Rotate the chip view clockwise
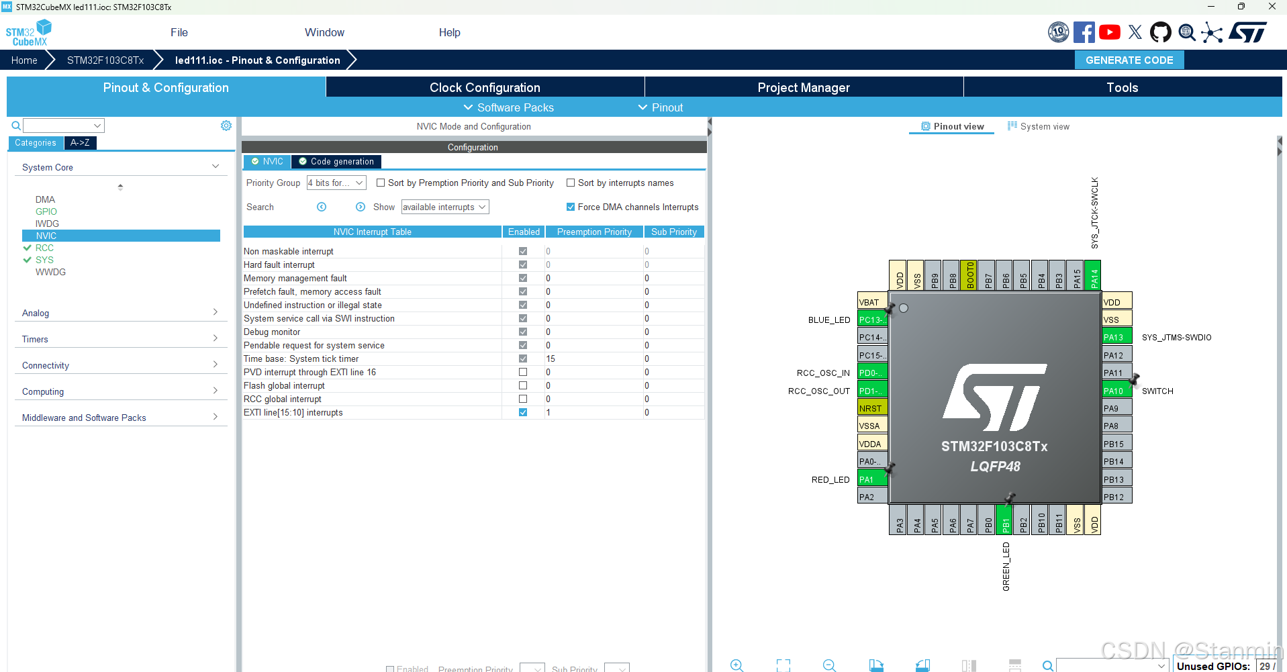 click(876, 665)
